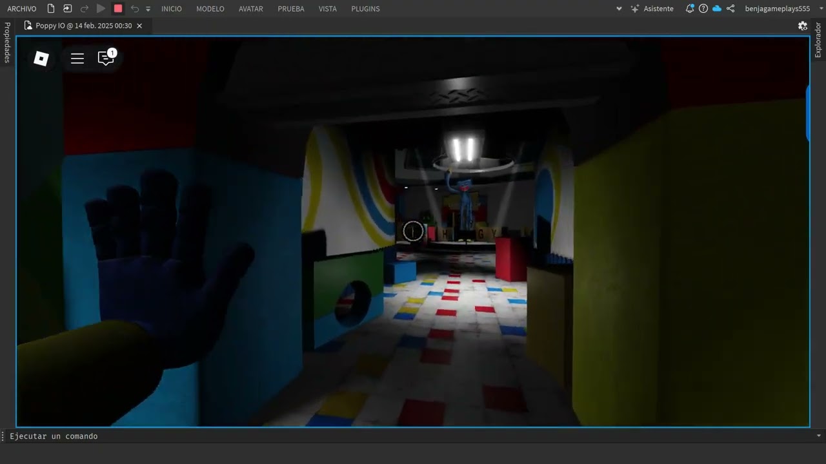This screenshot has height=464, width=826.
Task: Click the green play test button
Action: pos(101,8)
